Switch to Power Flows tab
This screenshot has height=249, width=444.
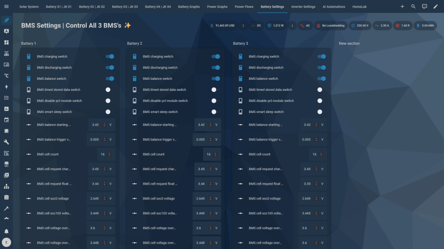pyautogui.click(x=244, y=7)
